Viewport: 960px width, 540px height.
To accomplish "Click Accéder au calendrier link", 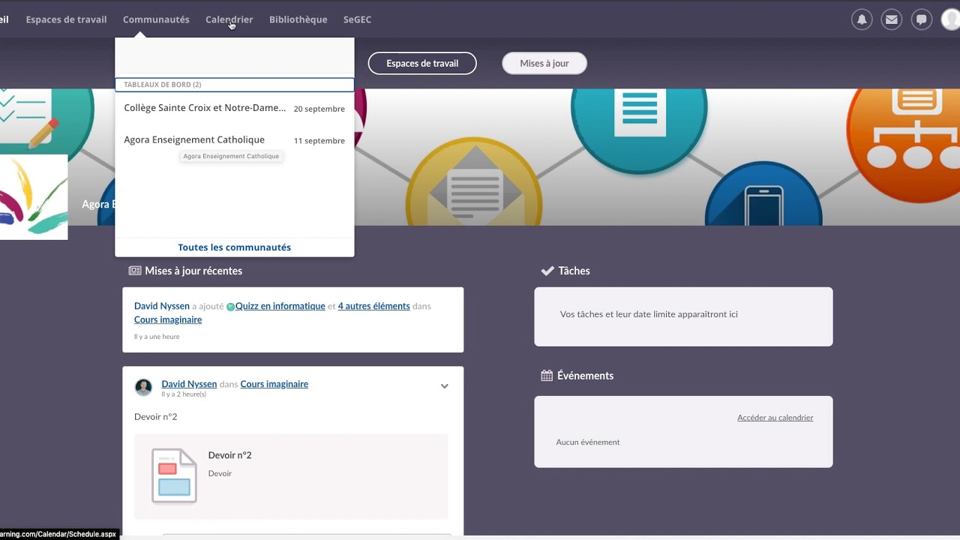I will 775,418.
